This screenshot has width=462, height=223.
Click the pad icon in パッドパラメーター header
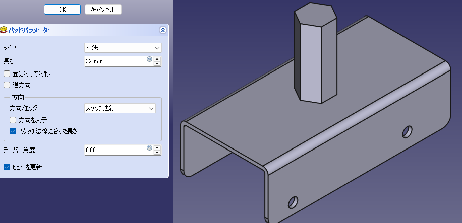(x=4, y=30)
